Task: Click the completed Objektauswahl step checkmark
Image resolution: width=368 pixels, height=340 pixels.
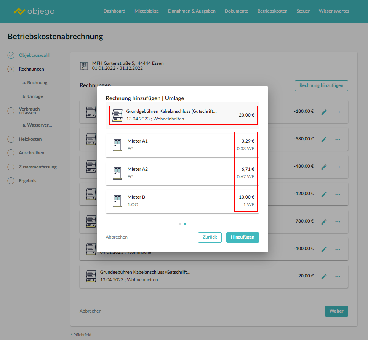Action: 11,55
